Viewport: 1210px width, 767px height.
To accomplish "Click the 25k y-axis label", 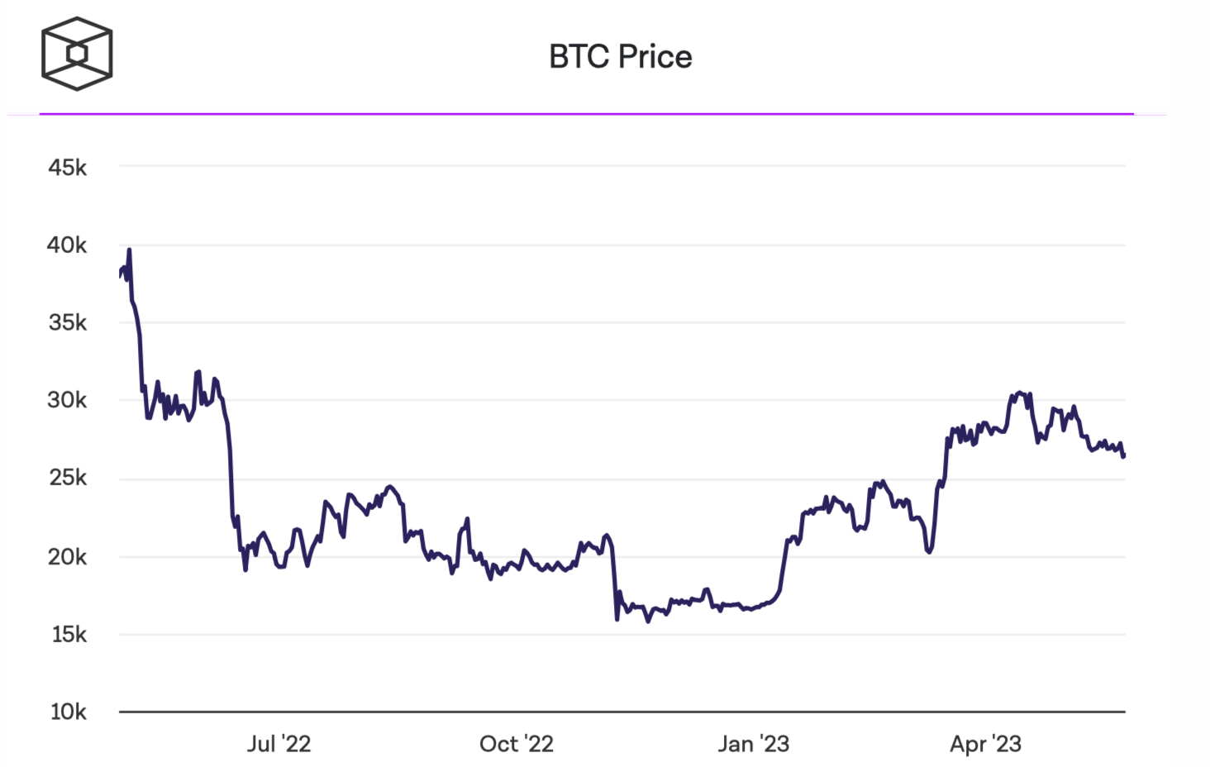I will pos(67,479).
